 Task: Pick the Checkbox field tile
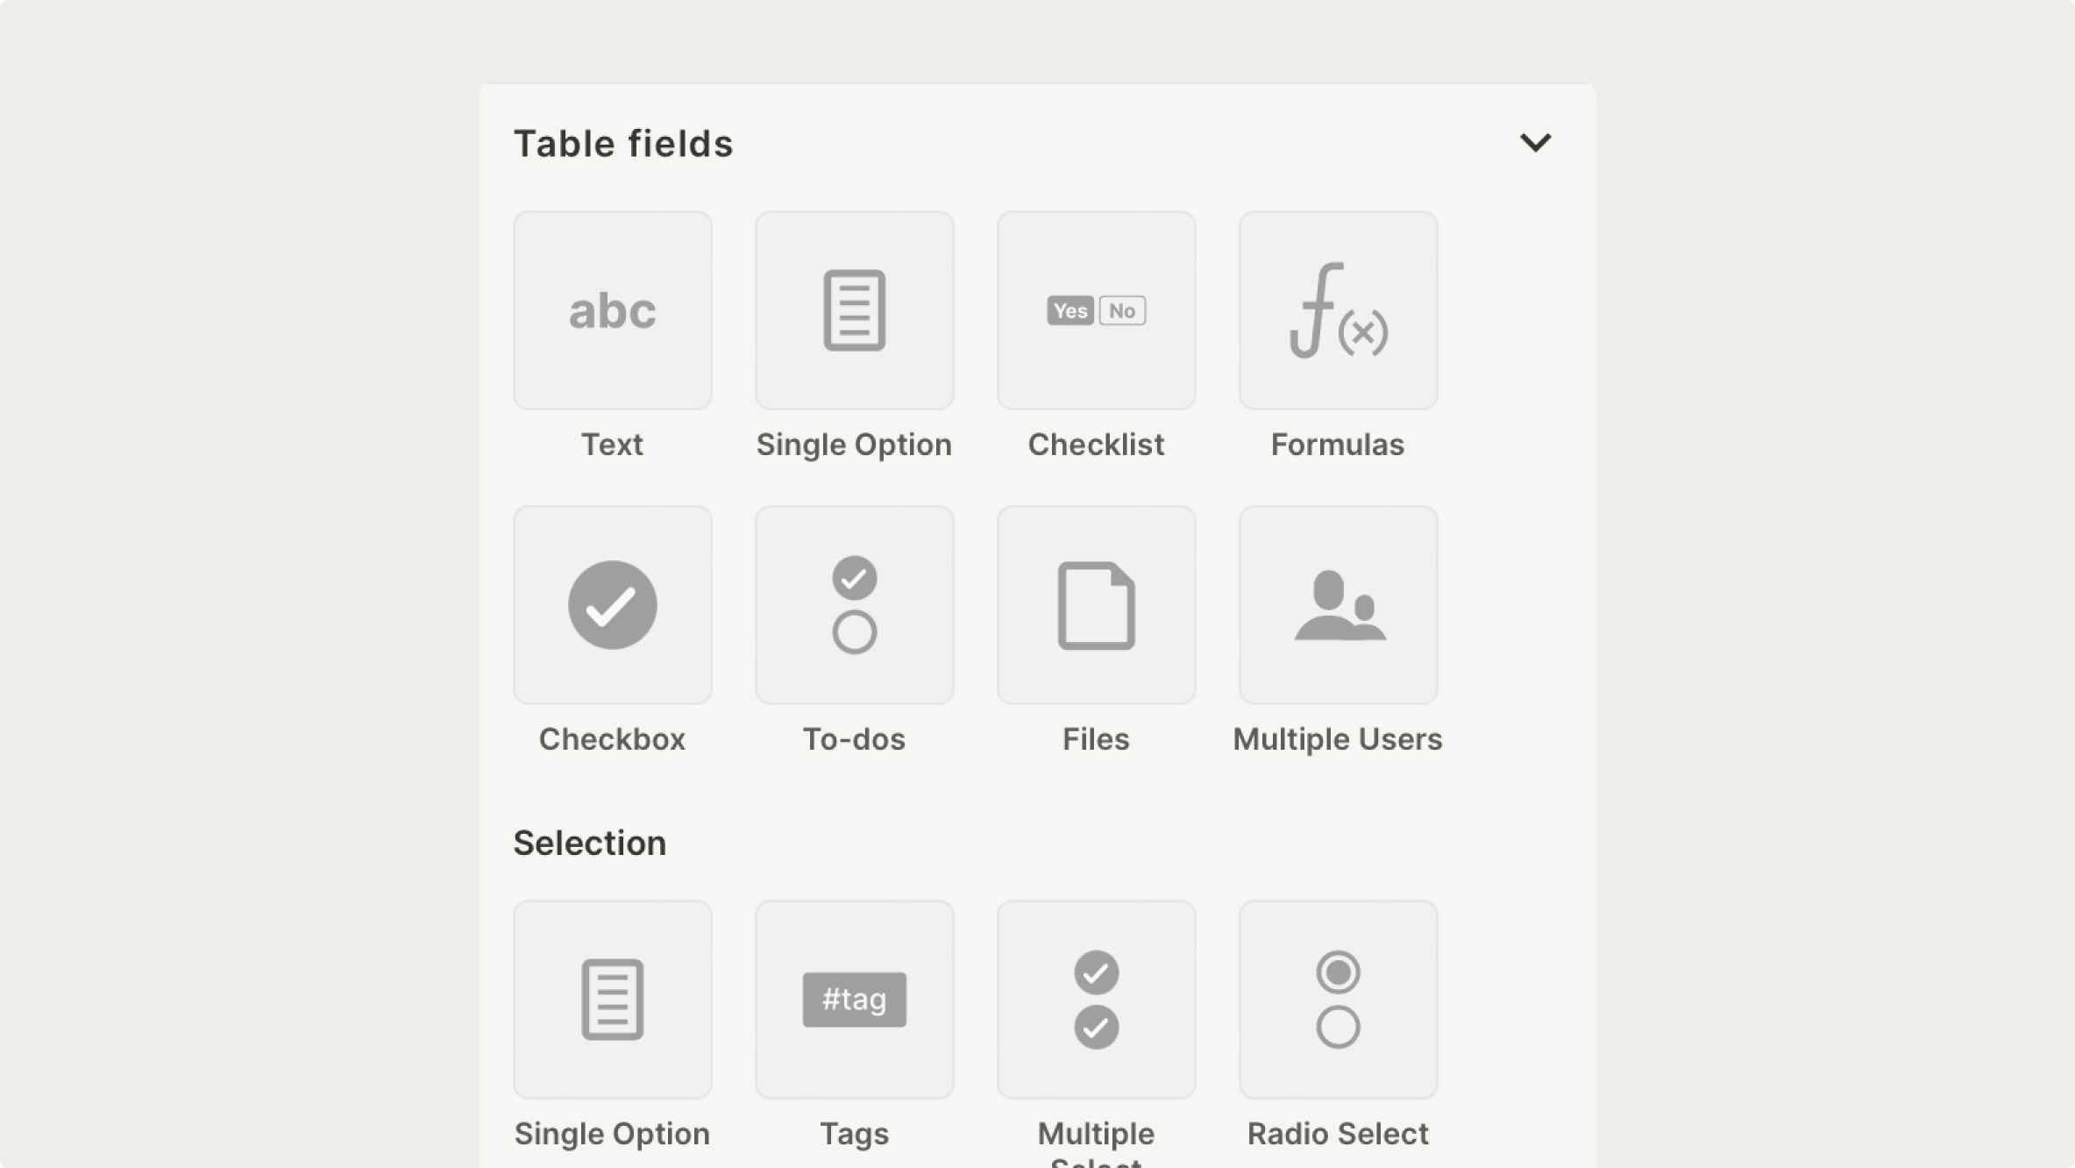tap(612, 605)
